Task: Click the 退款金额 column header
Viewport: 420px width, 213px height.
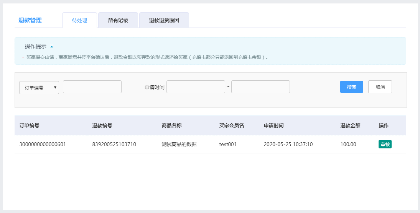Action: pyautogui.click(x=350, y=125)
